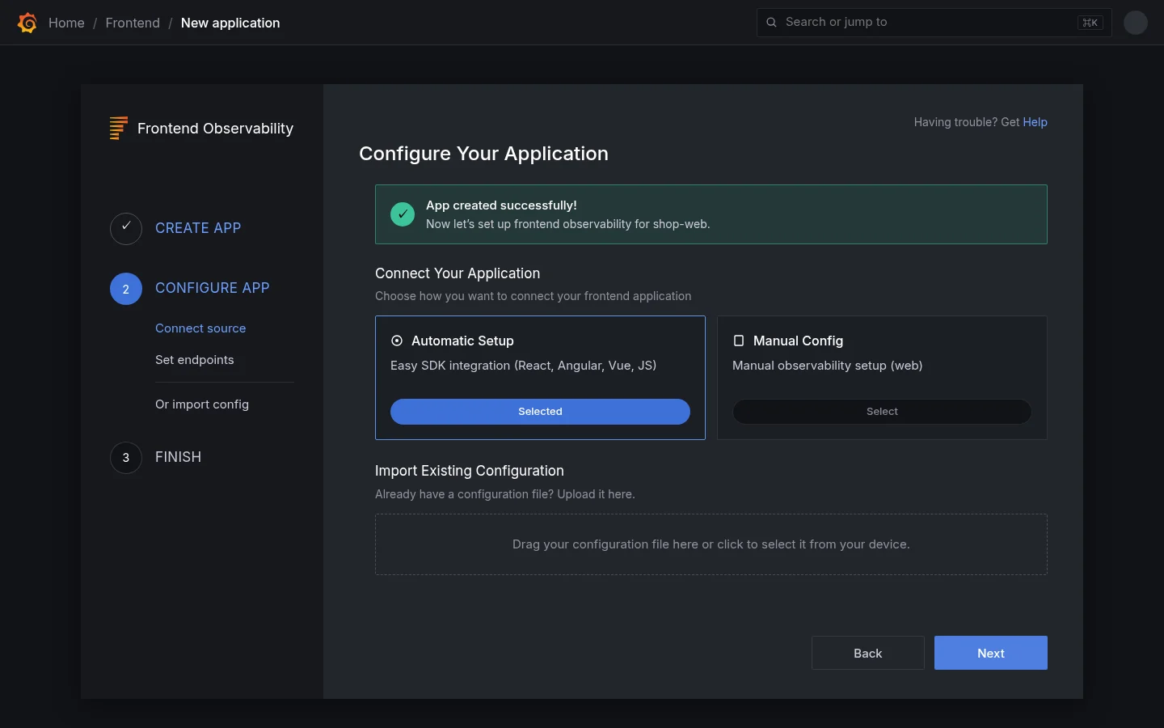Click the step 3 Finish circle
The image size is (1164, 728).
click(126, 458)
